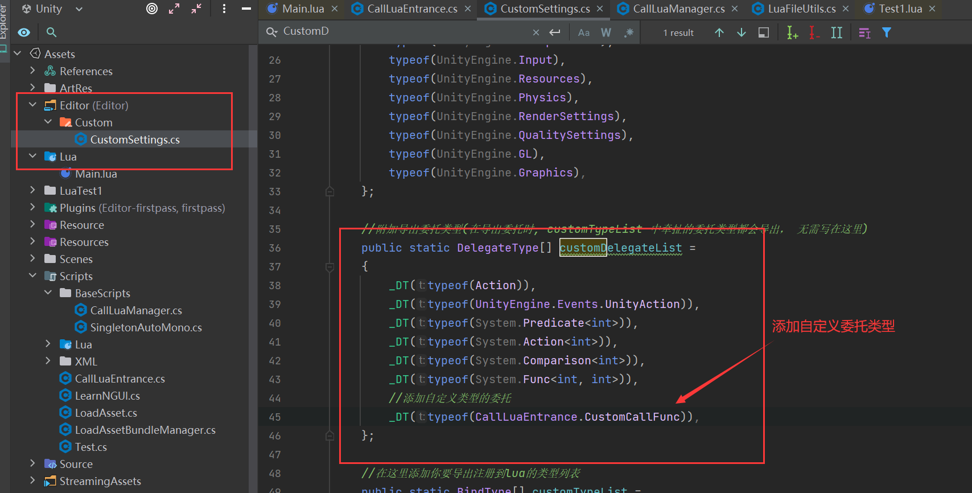The width and height of the screenshot is (972, 493).
Task: Toggle whole Words search option
Action: 606,32
